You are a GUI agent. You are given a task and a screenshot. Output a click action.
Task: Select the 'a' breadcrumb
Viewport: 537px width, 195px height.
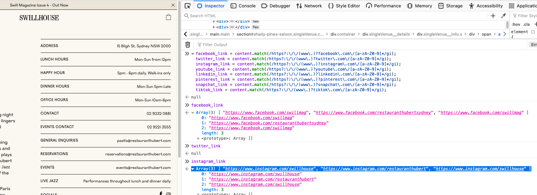click(x=499, y=34)
